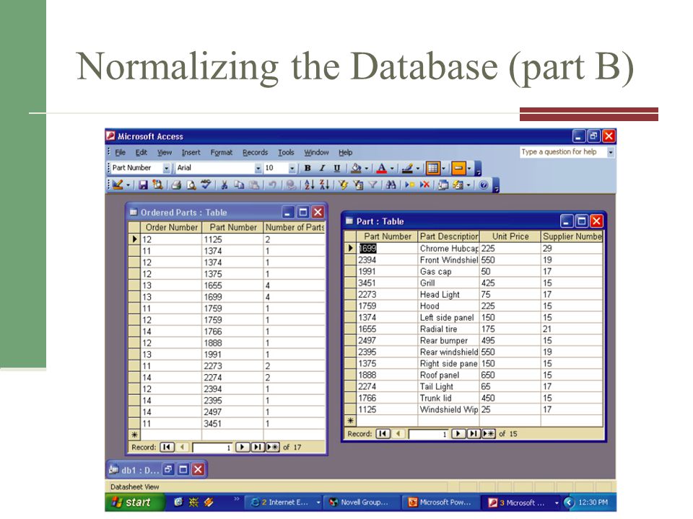Click the Paste icon
Viewport: 693px width, 519px height.
click(253, 185)
